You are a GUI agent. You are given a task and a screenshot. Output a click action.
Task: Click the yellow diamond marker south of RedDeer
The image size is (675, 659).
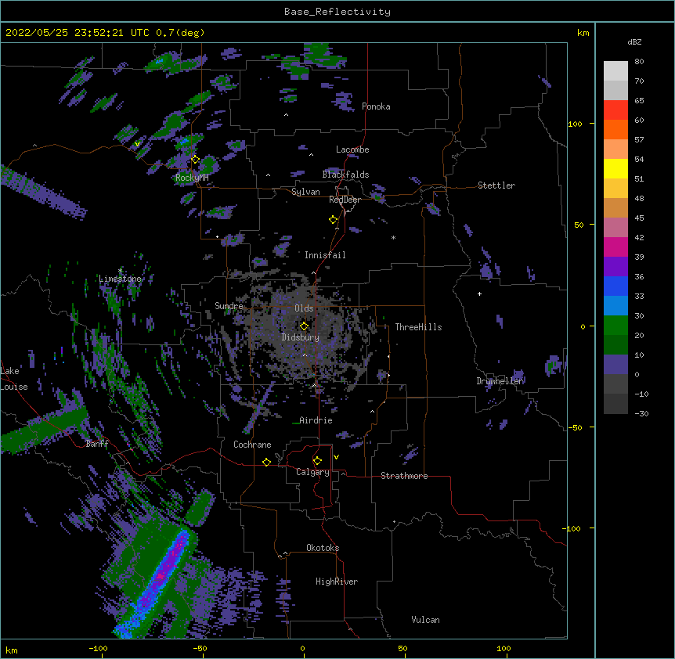[x=334, y=220]
